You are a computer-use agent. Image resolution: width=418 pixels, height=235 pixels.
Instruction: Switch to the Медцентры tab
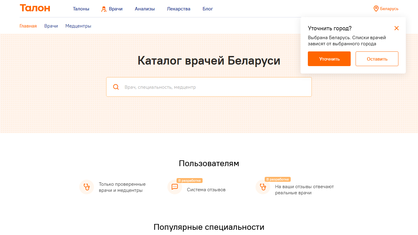tap(78, 26)
